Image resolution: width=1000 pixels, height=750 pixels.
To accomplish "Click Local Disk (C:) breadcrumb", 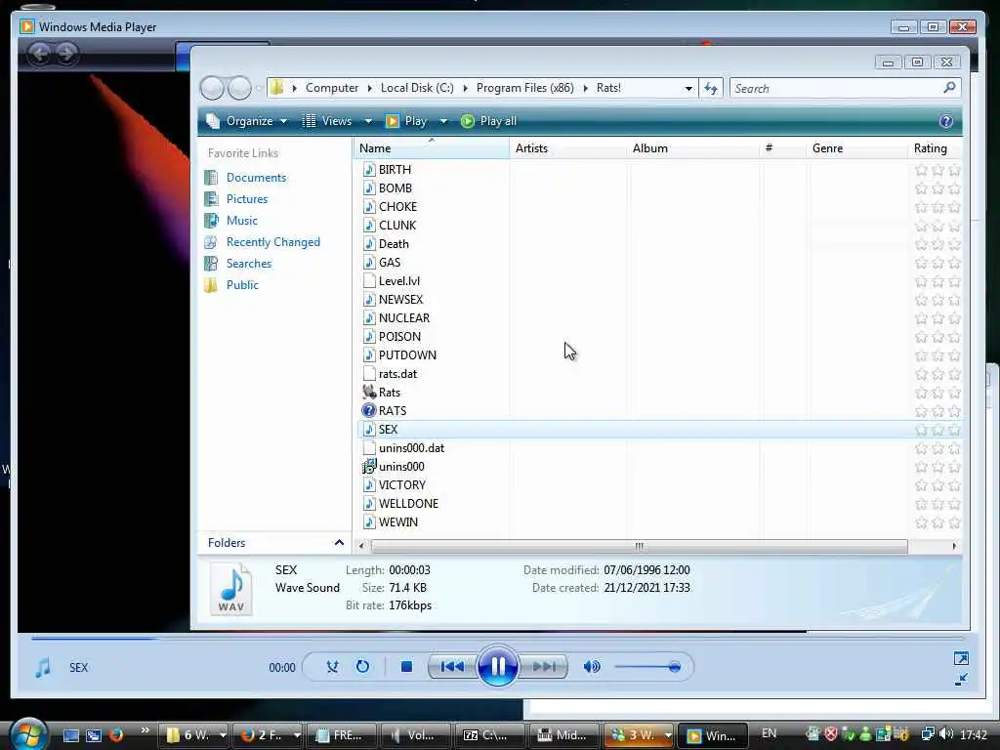I will 417,88.
